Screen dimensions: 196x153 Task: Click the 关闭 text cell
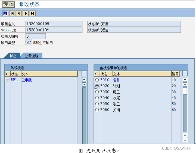point(116,110)
